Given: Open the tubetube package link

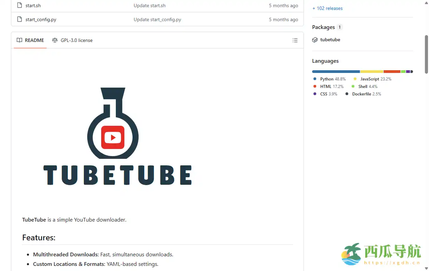Looking at the screenshot, I should coord(330,40).
